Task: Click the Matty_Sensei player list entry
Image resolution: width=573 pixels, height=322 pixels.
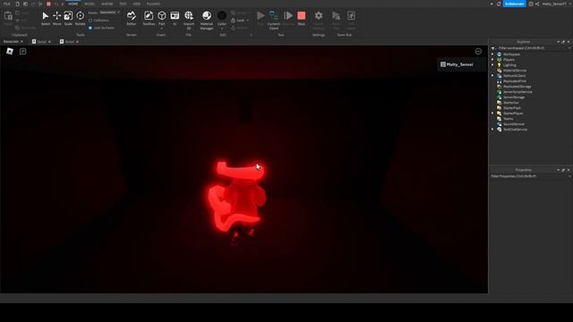Action: tap(462, 64)
